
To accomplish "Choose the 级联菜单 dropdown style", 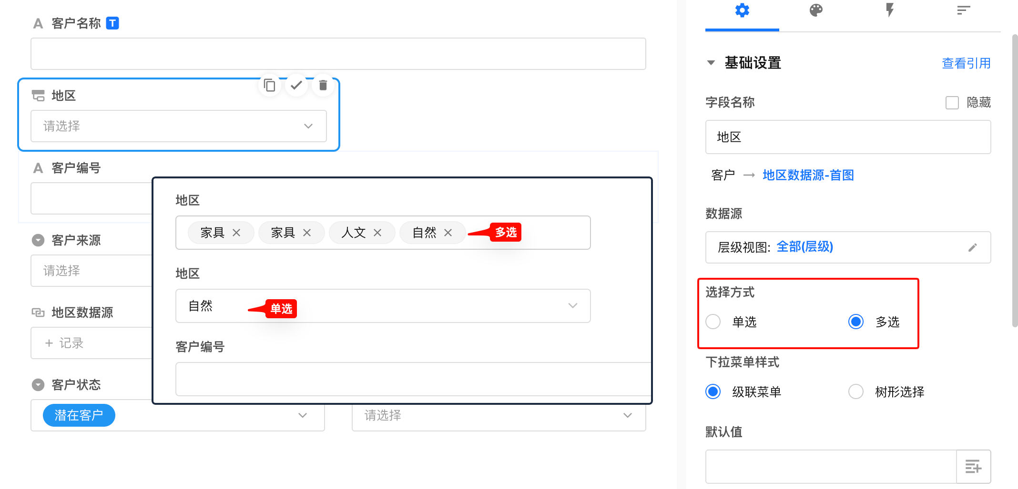I will click(713, 392).
